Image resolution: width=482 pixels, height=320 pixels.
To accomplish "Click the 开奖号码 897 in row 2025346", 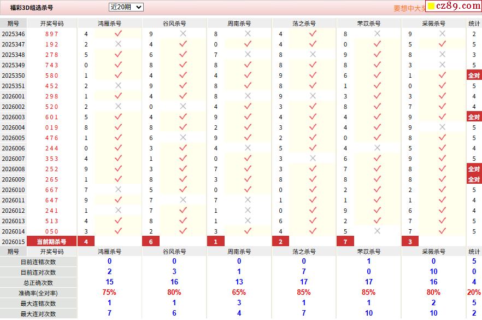I will (51, 34).
